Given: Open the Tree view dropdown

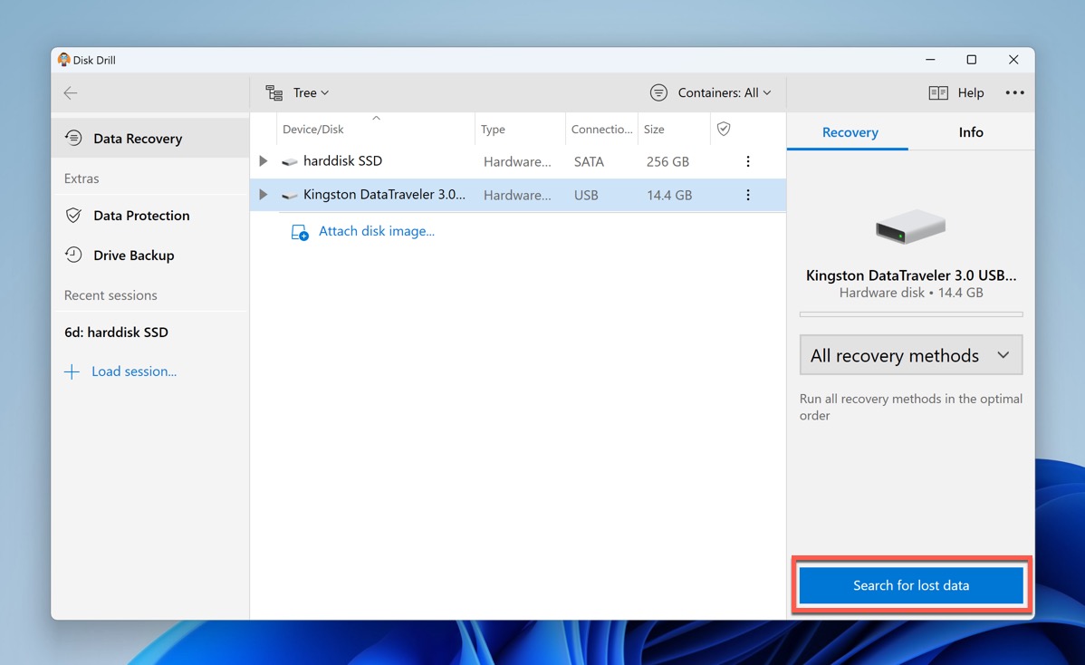Looking at the screenshot, I should coord(311,92).
